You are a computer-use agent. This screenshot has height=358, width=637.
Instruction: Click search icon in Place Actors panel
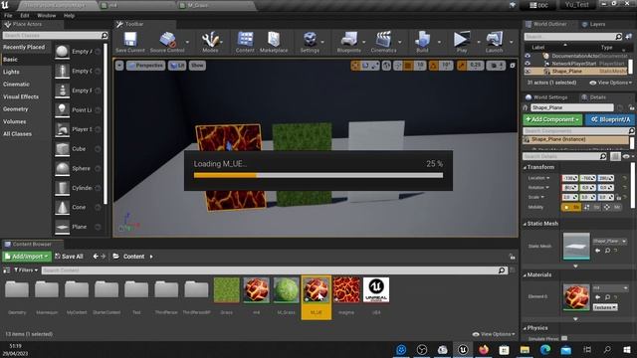coord(105,36)
